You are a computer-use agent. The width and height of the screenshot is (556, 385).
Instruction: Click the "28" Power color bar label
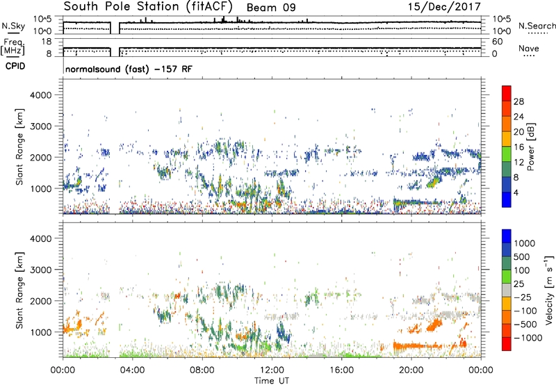tap(518, 101)
